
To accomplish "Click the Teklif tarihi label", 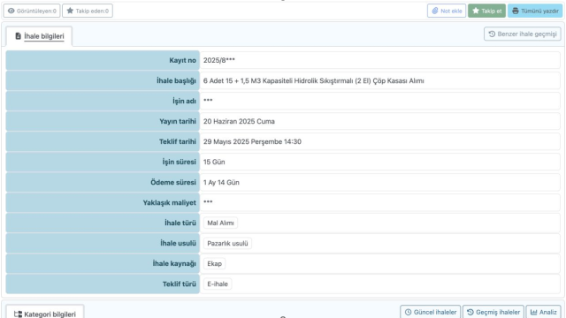I will [178, 141].
